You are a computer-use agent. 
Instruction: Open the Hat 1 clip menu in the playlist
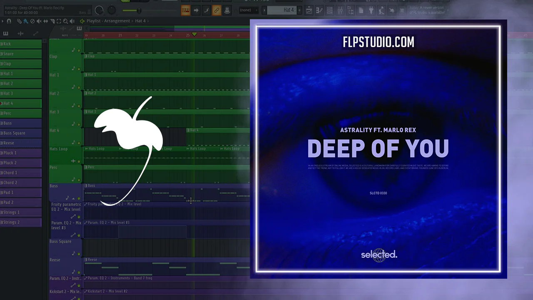pos(86,75)
